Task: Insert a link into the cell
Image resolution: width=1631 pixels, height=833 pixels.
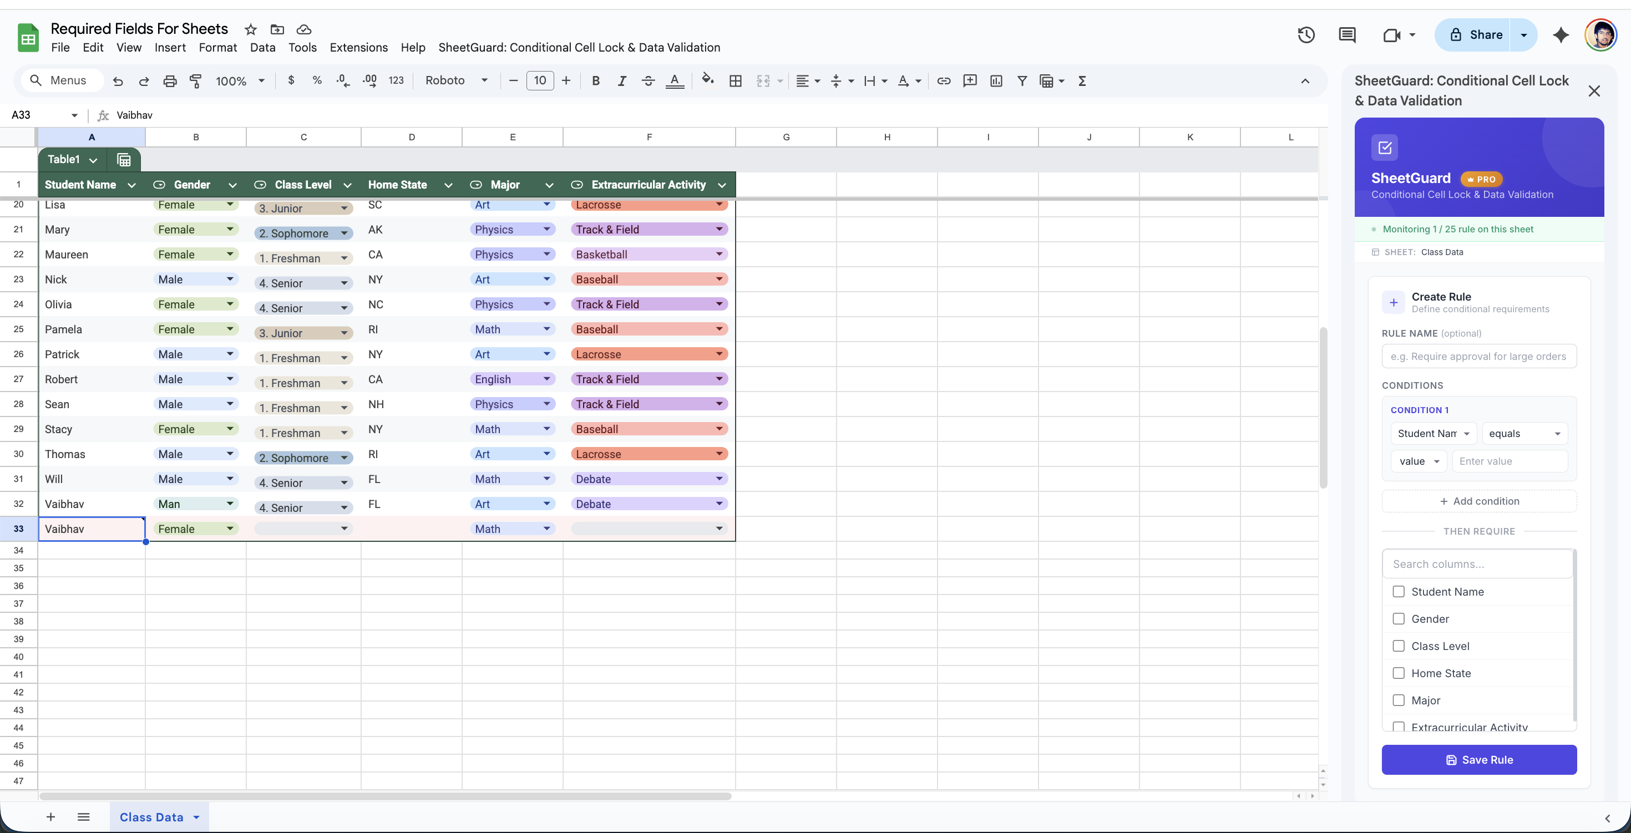Action: (x=944, y=80)
